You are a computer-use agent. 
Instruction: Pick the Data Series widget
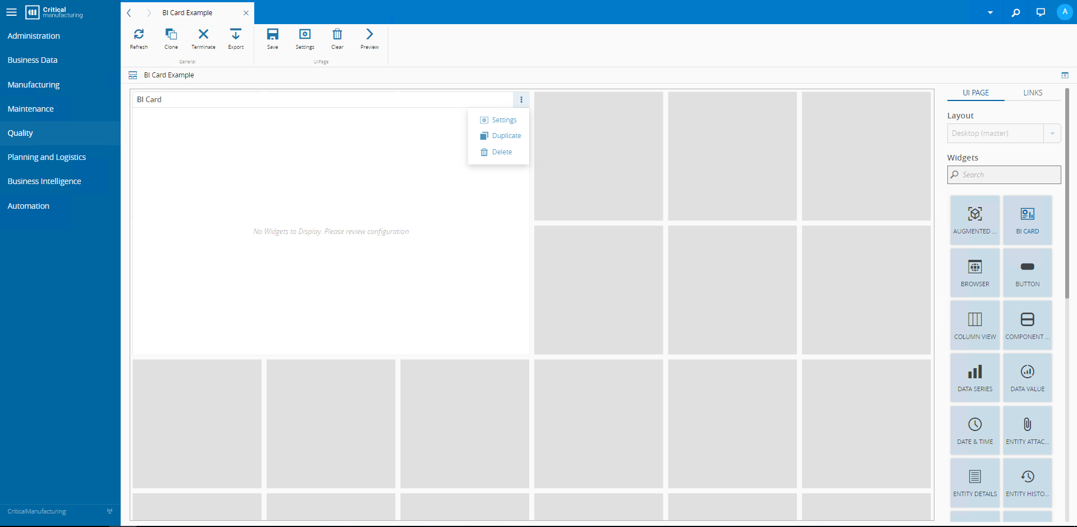(x=975, y=378)
